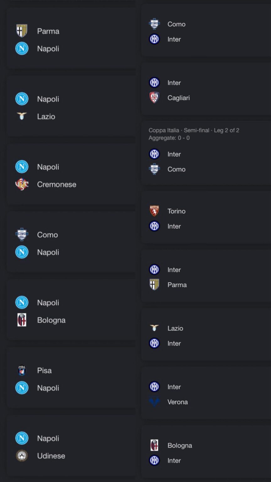The image size is (271, 482).
Task: Select the Parma crest logo
Action: click(x=22, y=31)
